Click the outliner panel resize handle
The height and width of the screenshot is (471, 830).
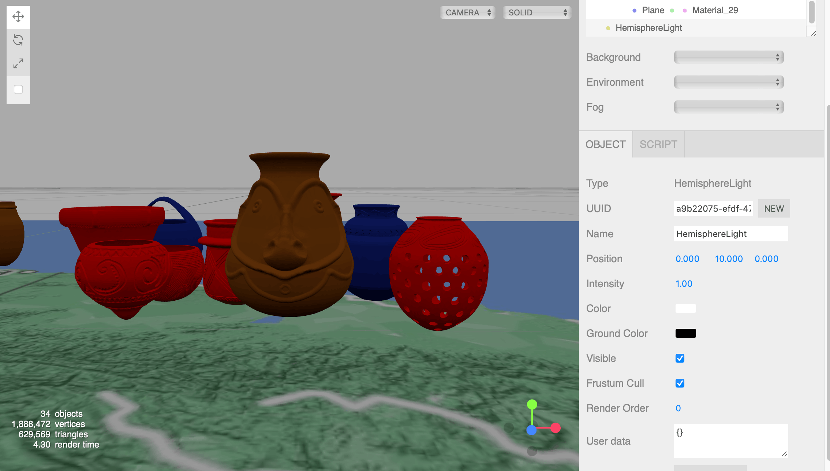tap(814, 33)
